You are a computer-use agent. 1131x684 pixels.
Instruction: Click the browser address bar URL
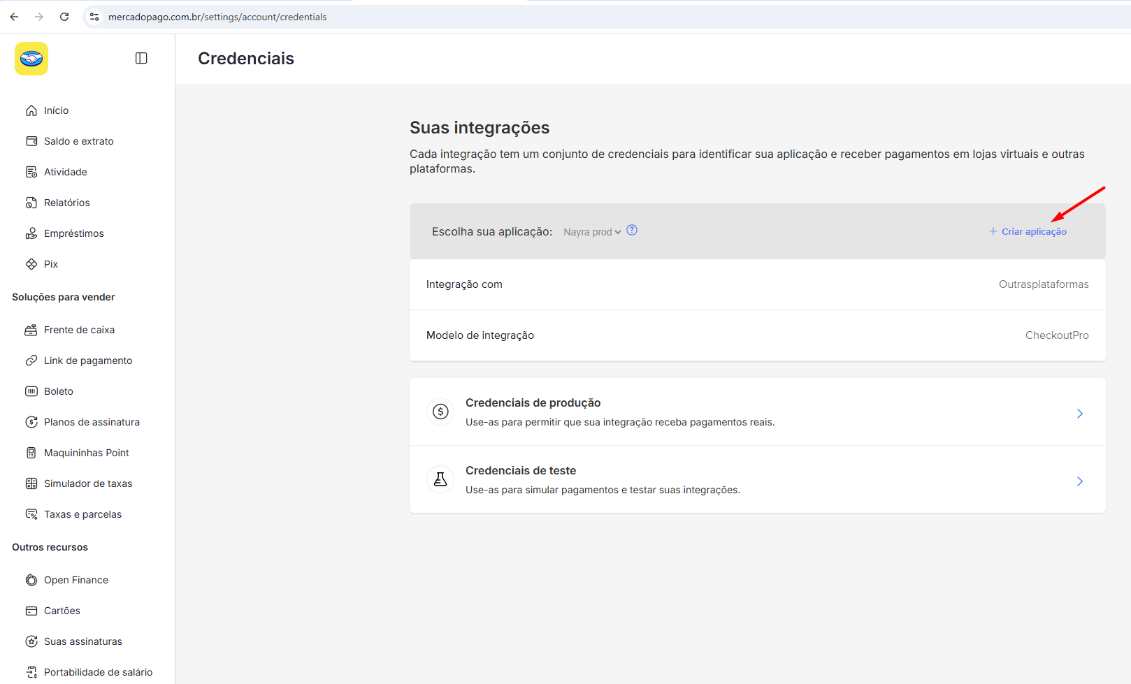(x=217, y=17)
